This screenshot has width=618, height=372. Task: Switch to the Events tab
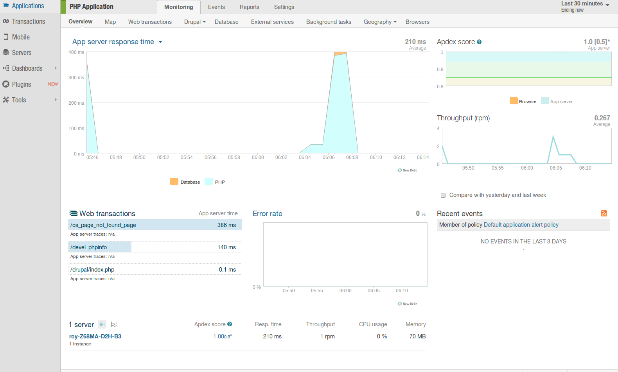tap(216, 7)
